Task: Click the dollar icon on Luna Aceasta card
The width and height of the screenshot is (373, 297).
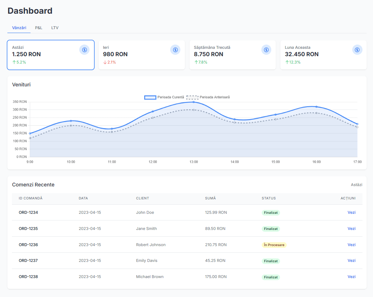Action: tap(357, 50)
